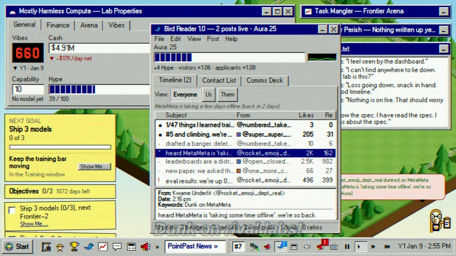Click the Hype progress bar in Lab Properties
Image resolution: width=456 pixels, height=256 pixels.
coord(99,90)
